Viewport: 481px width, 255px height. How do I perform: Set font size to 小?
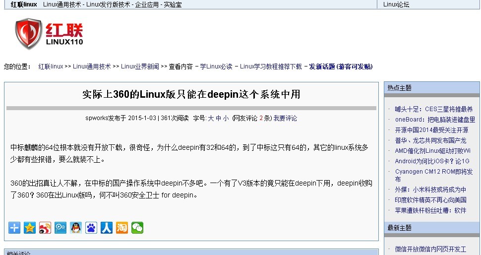[226, 119]
